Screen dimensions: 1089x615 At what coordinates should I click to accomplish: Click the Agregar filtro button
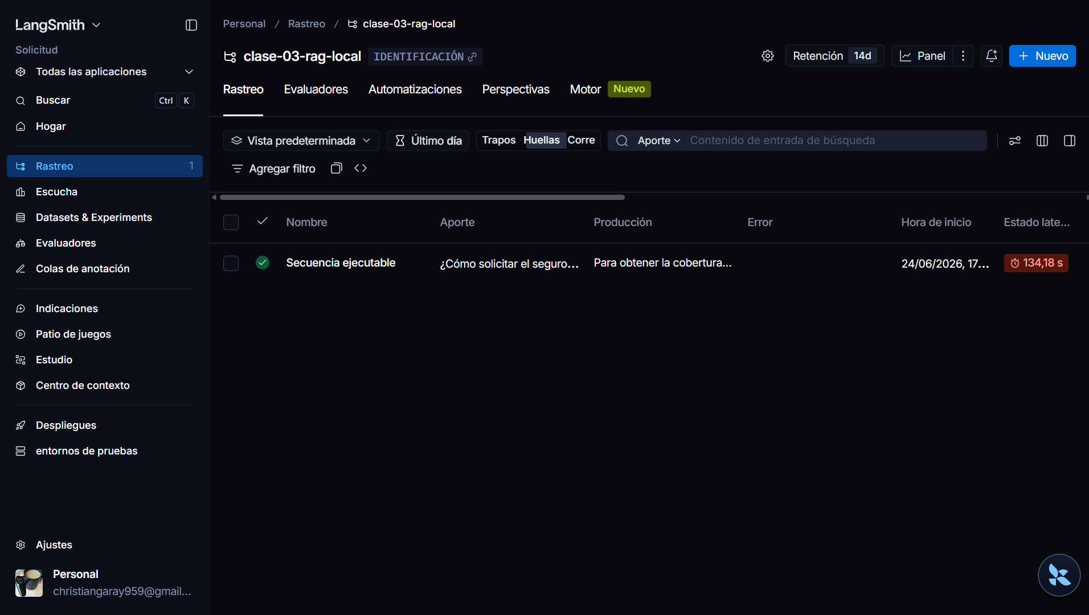click(x=273, y=169)
